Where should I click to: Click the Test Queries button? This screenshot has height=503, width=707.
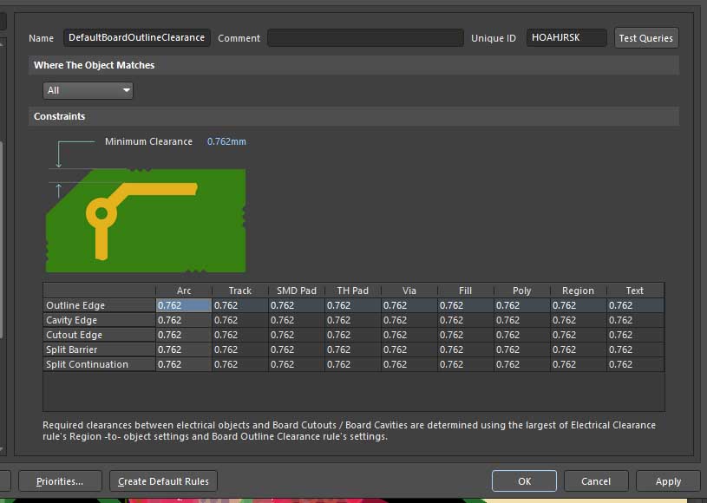tap(645, 38)
